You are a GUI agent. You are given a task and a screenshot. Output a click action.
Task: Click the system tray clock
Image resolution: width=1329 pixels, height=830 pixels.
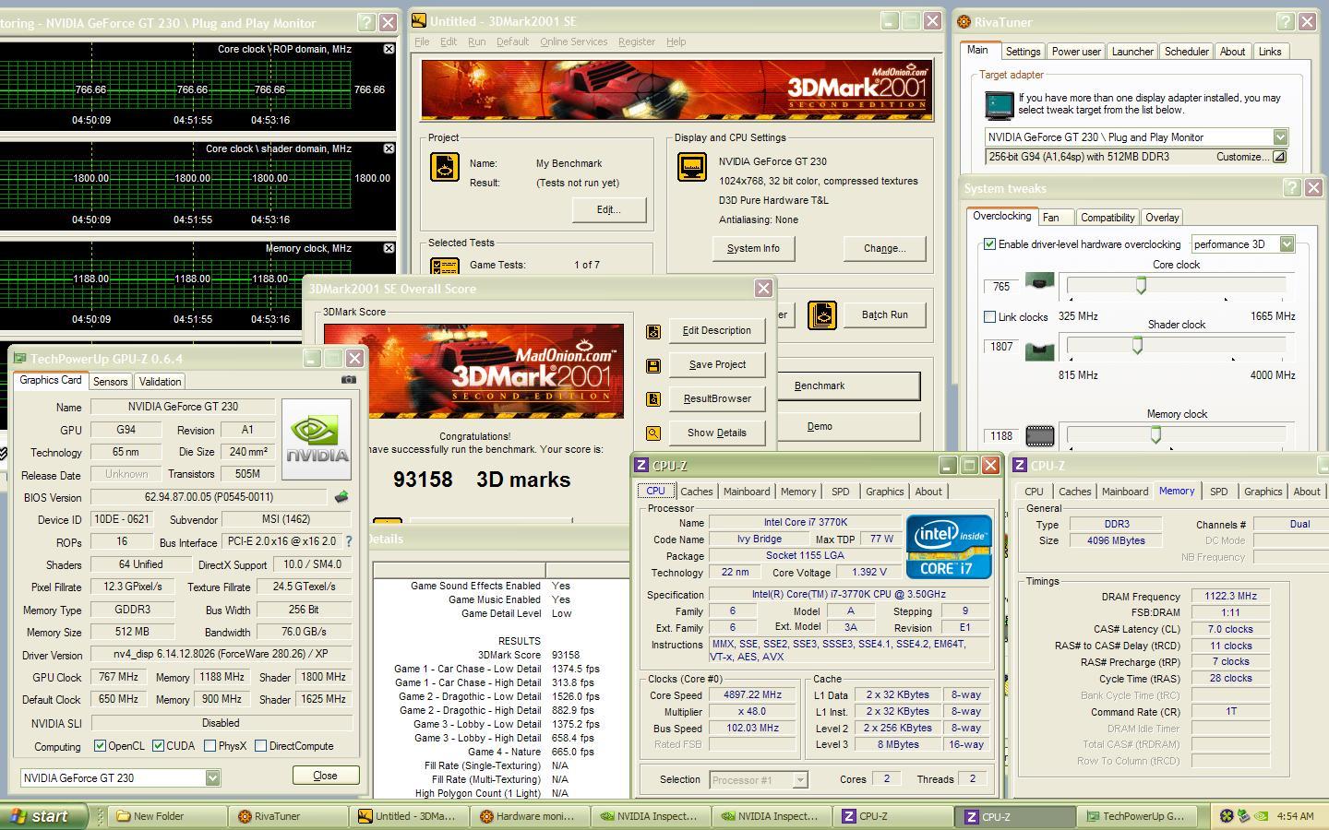click(x=1295, y=816)
